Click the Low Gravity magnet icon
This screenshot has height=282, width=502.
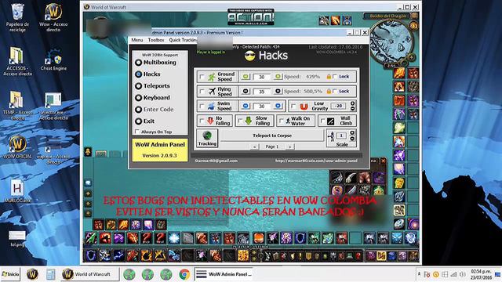click(x=304, y=107)
